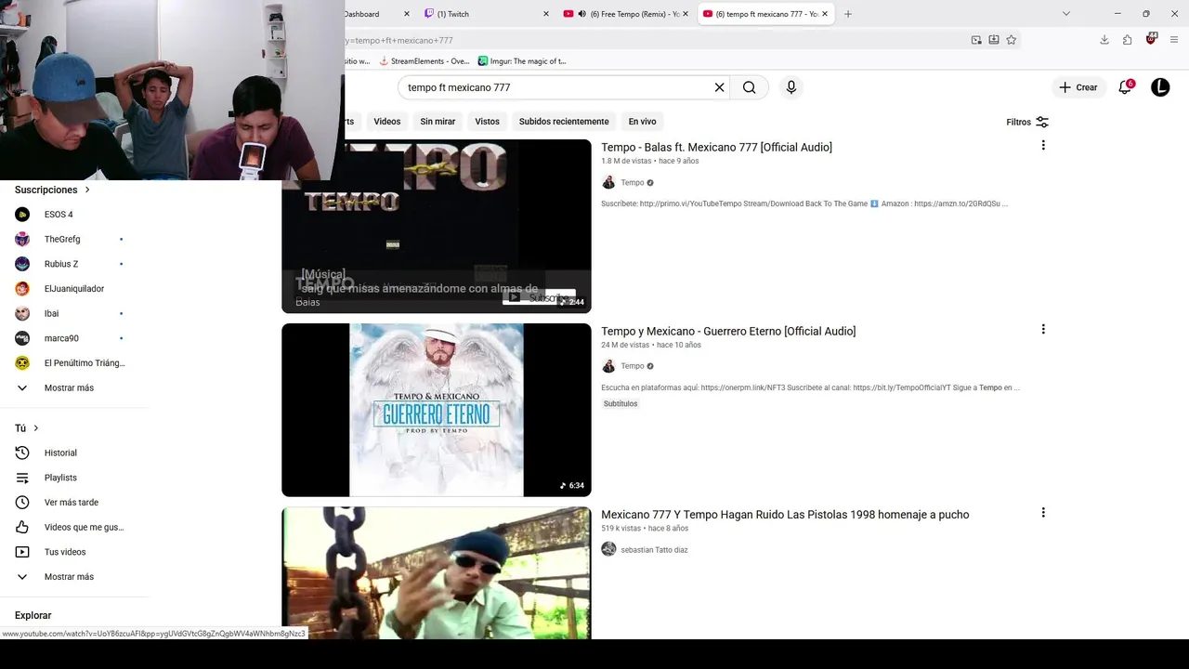Viewport: 1189px width, 669px height.
Task: Open Tempo y Mexicano - Guerrero Eterno title
Action: click(x=728, y=331)
